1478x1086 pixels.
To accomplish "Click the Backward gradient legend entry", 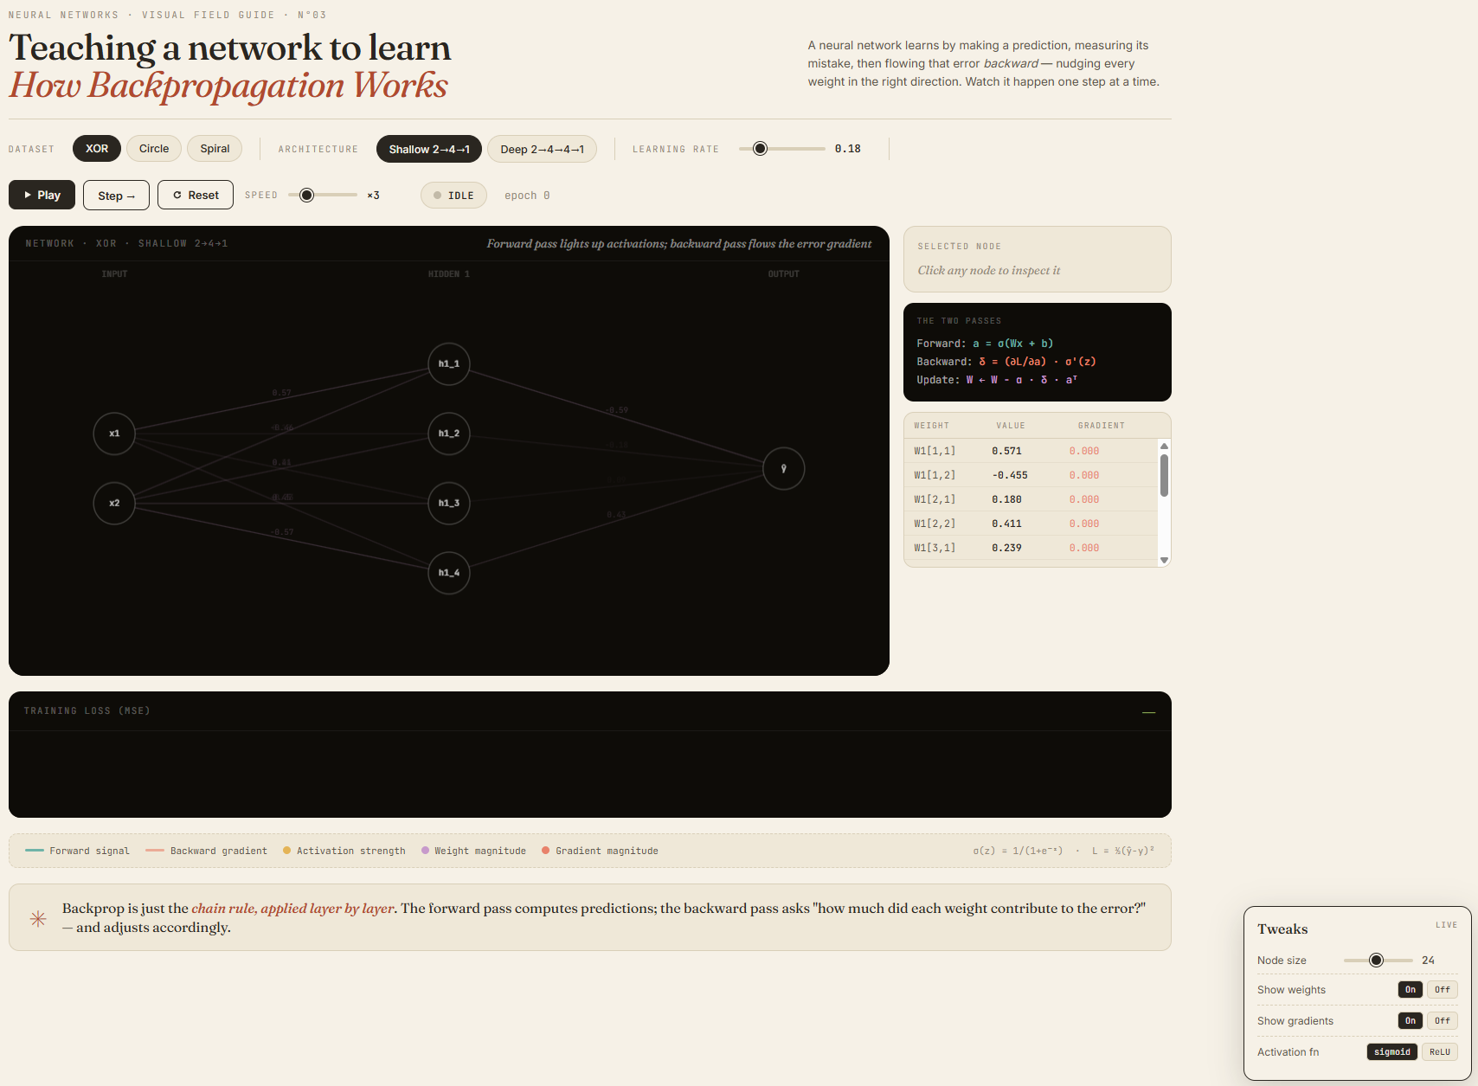I will (x=207, y=851).
